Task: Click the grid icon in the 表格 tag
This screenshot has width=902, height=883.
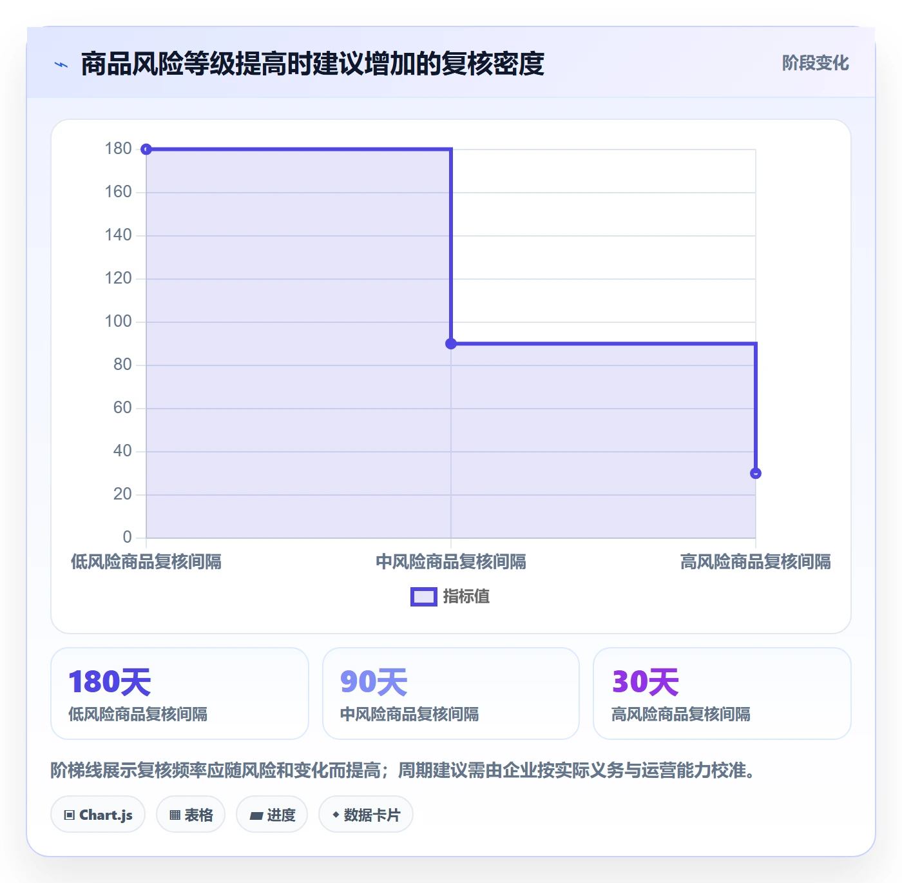Action: pos(175,815)
